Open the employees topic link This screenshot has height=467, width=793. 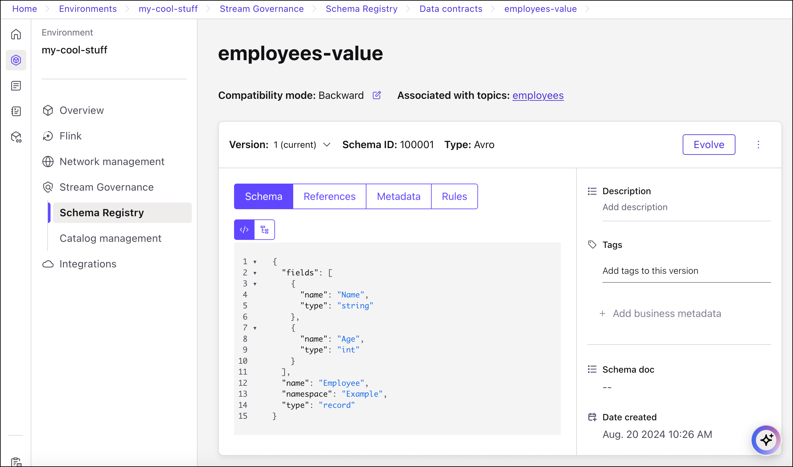(538, 95)
